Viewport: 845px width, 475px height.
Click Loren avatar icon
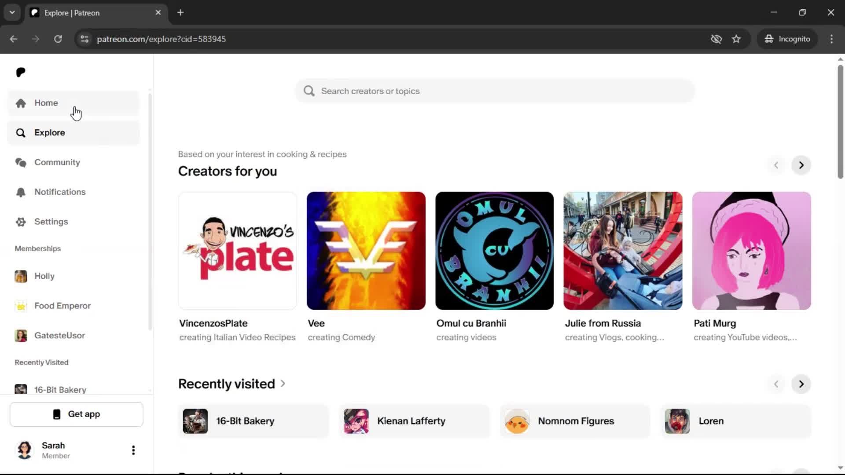[x=678, y=421]
